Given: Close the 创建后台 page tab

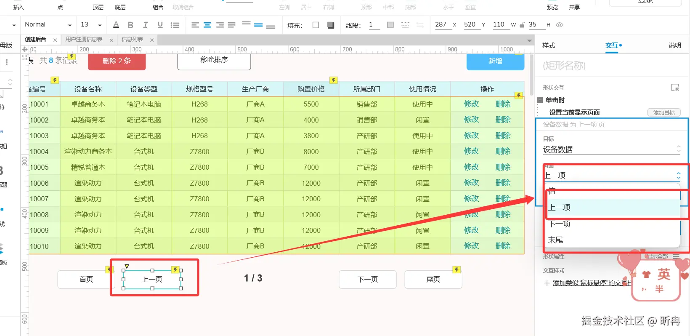Looking at the screenshot, I should (x=55, y=40).
